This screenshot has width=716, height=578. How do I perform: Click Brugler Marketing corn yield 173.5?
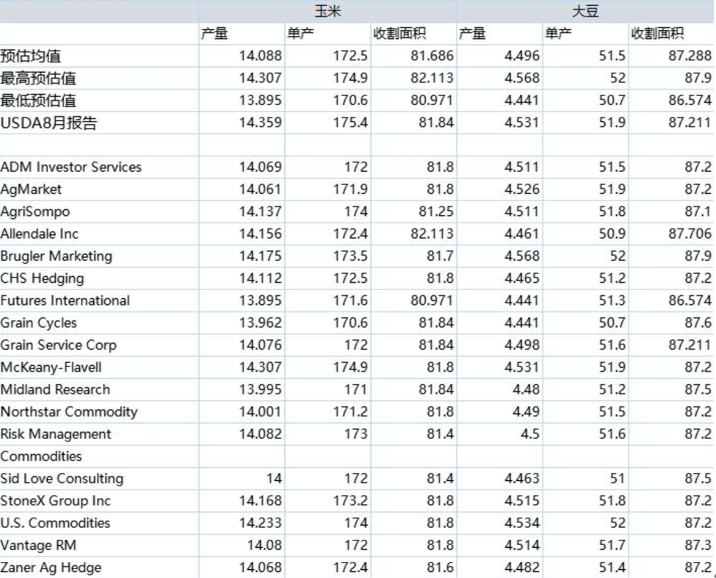coord(350,256)
